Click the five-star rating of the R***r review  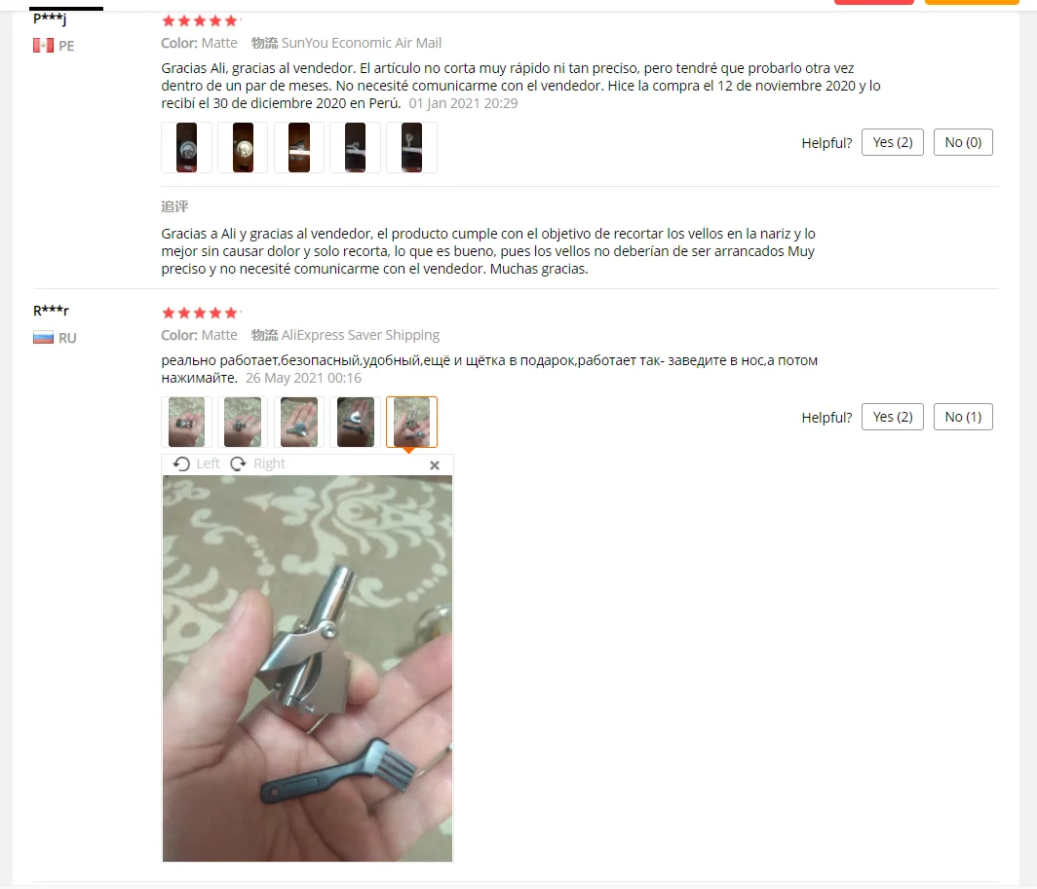pyautogui.click(x=201, y=313)
